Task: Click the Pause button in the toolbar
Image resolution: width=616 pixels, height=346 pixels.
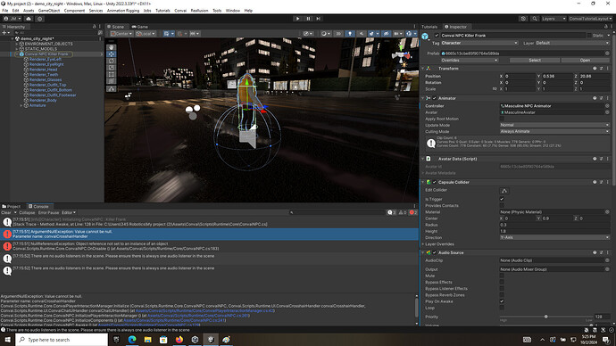Action: pyautogui.click(x=308, y=19)
